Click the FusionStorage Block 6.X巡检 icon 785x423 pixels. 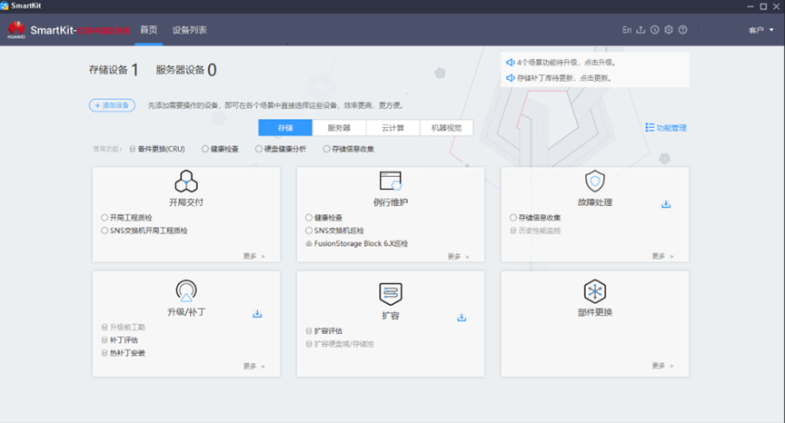309,243
